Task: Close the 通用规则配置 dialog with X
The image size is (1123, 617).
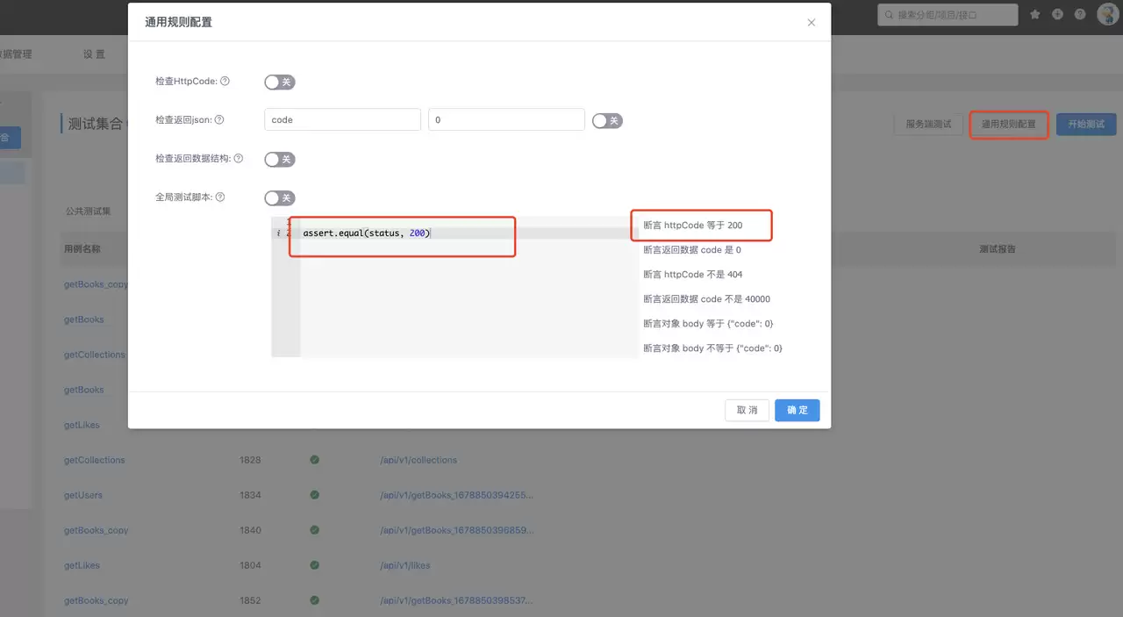Action: (812, 23)
